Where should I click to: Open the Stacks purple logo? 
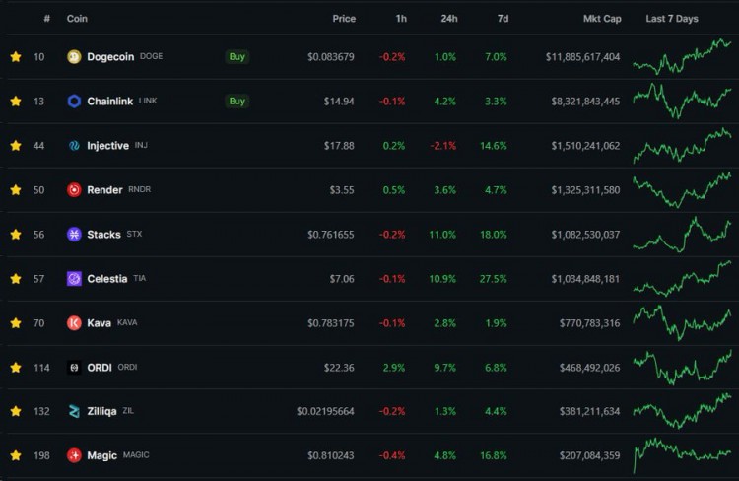pyautogui.click(x=74, y=235)
